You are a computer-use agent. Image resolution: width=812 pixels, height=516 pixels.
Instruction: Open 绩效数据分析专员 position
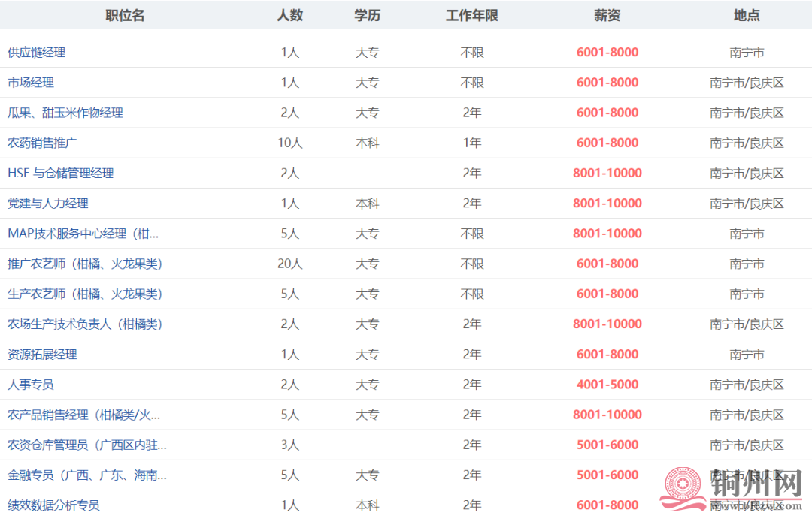(x=53, y=505)
